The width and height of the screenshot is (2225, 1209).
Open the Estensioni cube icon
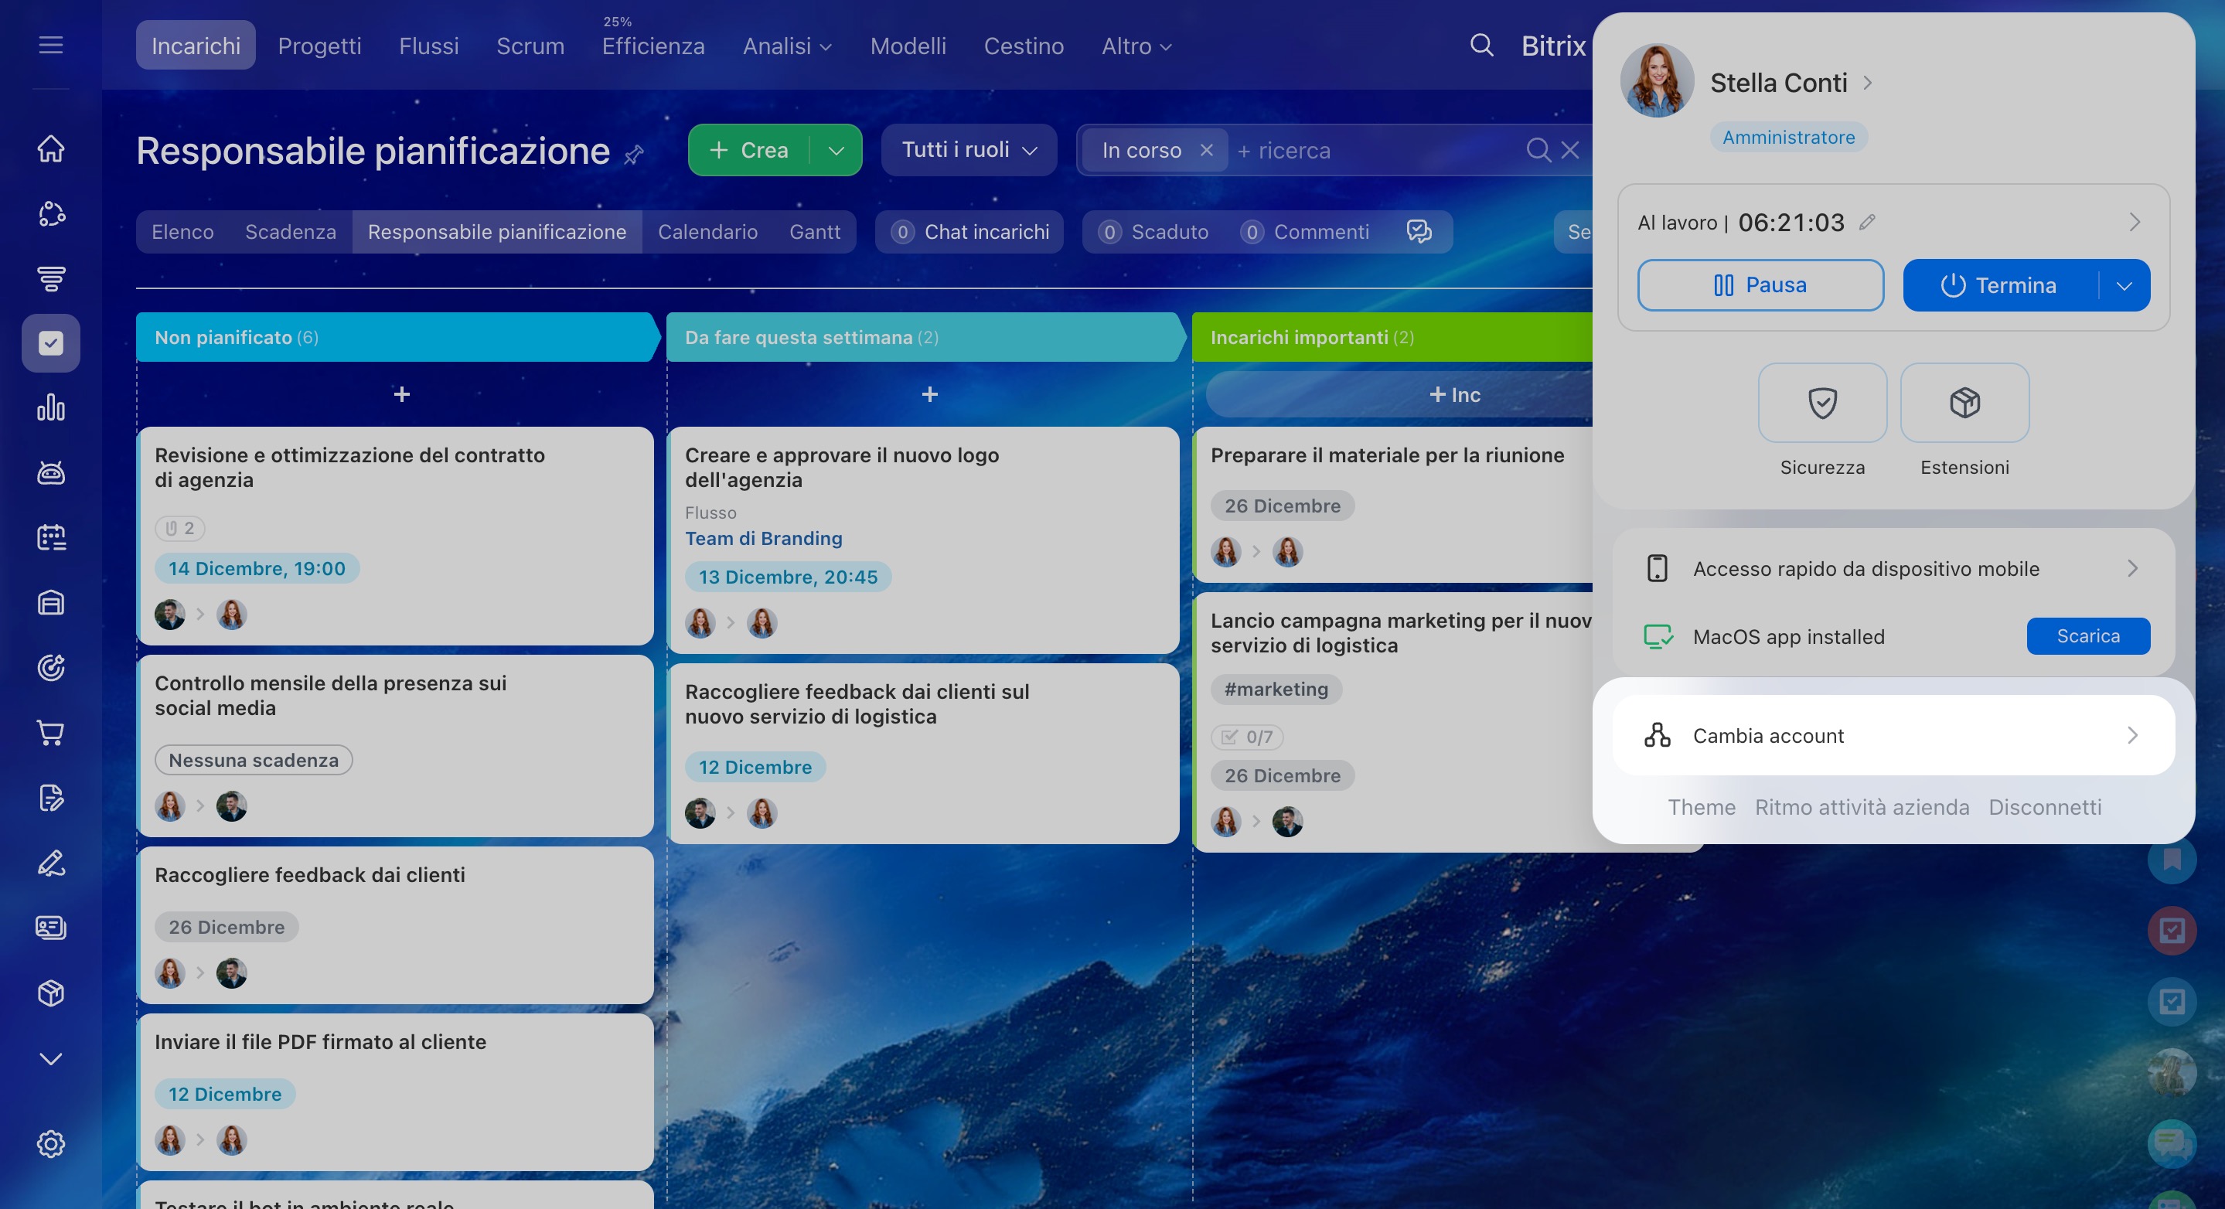click(1964, 403)
